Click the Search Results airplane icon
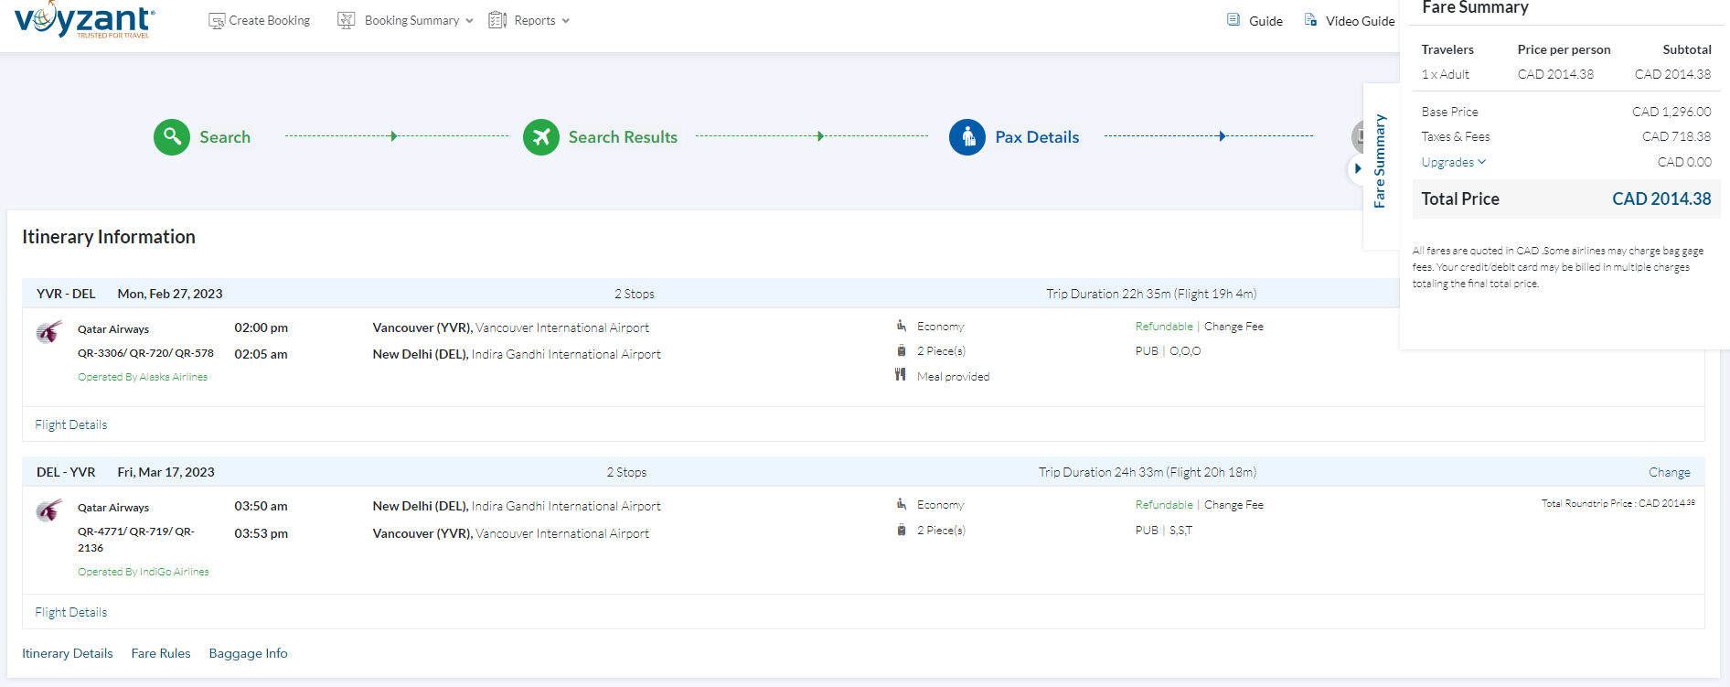The width and height of the screenshot is (1730, 687). pyautogui.click(x=541, y=137)
